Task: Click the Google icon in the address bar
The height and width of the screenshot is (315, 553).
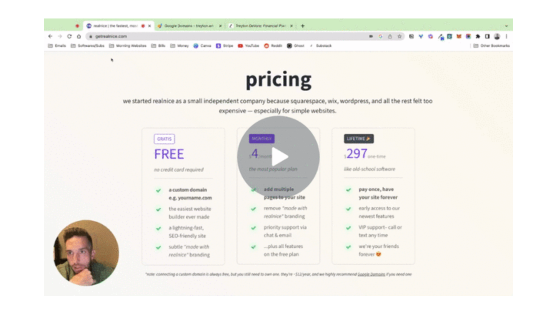Action: (x=380, y=36)
